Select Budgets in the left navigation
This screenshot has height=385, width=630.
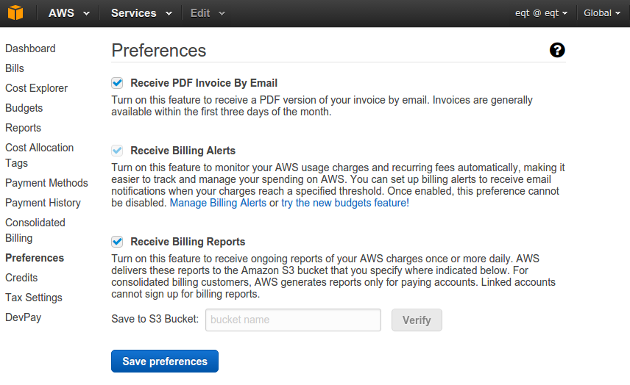[x=24, y=108]
